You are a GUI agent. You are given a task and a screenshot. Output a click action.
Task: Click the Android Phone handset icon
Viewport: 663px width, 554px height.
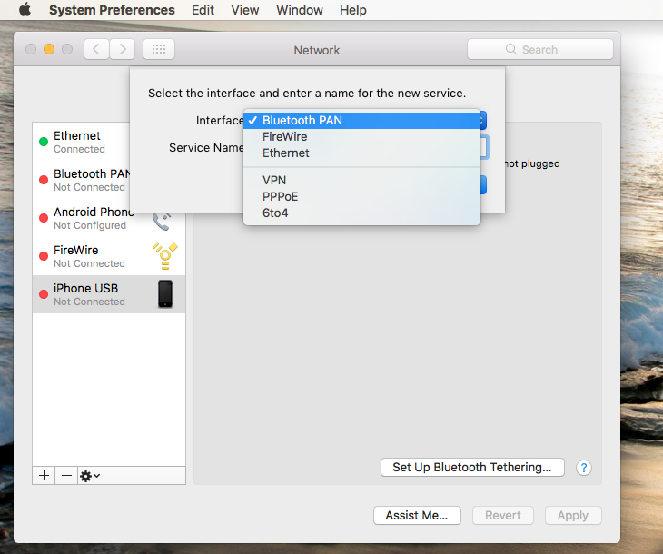click(x=162, y=222)
